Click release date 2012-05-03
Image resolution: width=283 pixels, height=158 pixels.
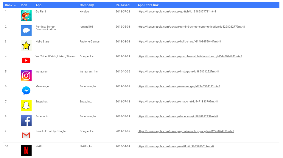point(123,27)
